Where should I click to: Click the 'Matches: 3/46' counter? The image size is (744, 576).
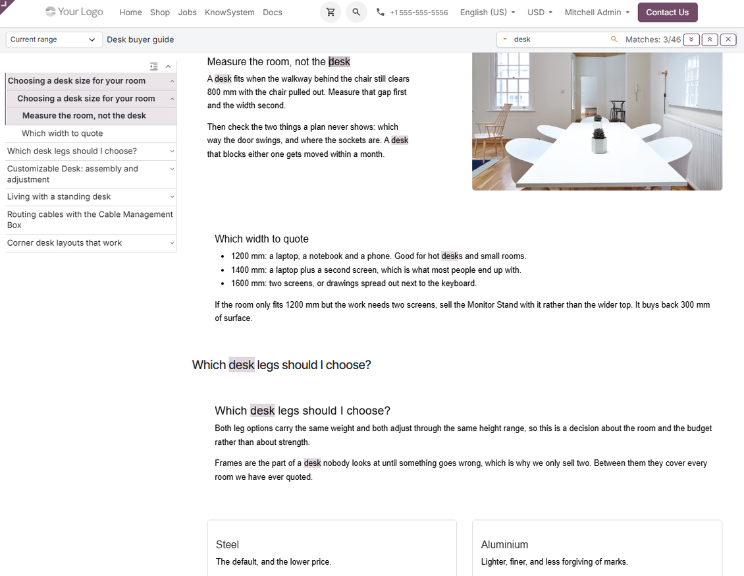(x=653, y=40)
